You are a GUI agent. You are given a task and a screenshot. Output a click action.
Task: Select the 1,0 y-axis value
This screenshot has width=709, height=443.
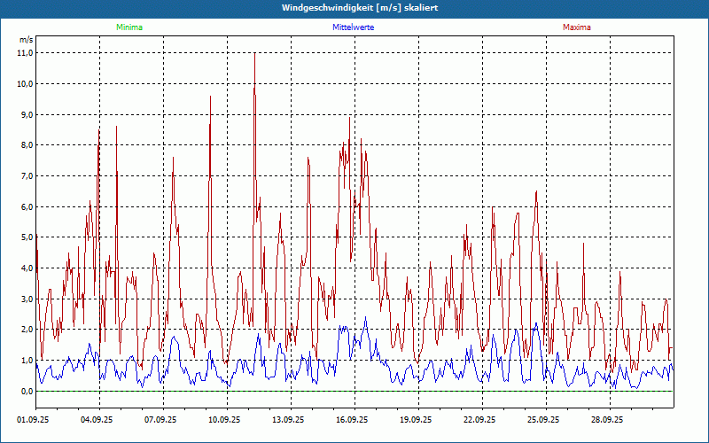point(28,361)
